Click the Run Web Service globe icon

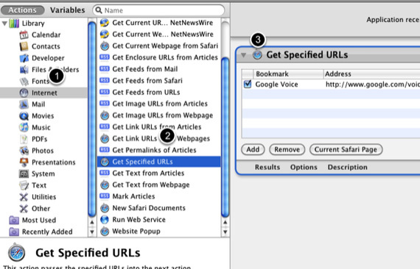[x=105, y=220]
